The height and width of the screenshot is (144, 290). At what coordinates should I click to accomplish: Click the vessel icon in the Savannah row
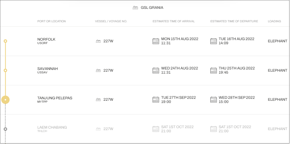click(98, 71)
